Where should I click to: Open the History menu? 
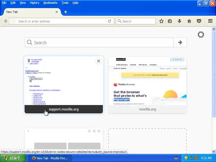[35, 3]
